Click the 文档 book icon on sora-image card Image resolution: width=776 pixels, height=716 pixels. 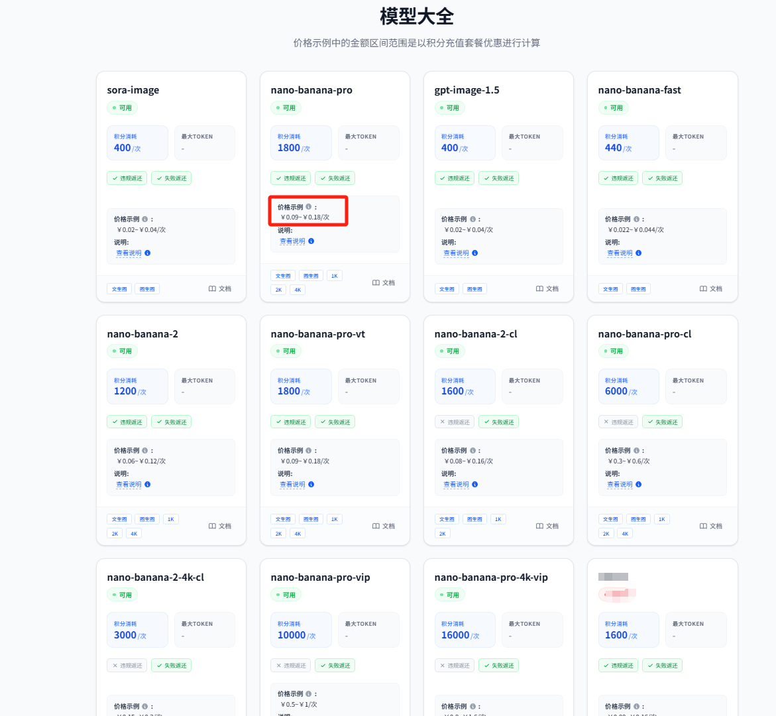pos(212,289)
